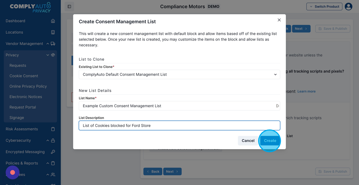Open Online Privacy Policy page
Image resolution: width=359 pixels, height=185 pixels.
(28, 86)
